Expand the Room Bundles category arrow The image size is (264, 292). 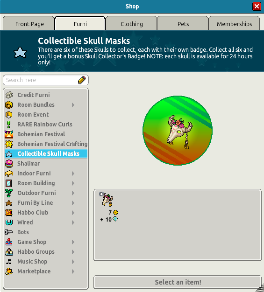click(73, 105)
